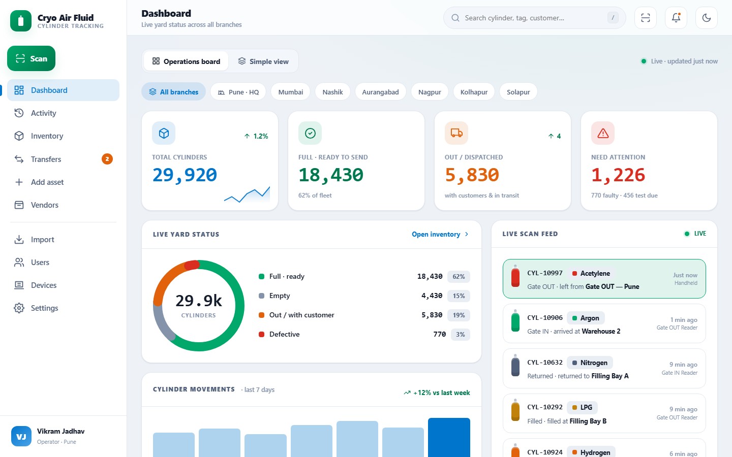
Task: Click the 29.9k cylinders donut chart
Action: [199, 306]
